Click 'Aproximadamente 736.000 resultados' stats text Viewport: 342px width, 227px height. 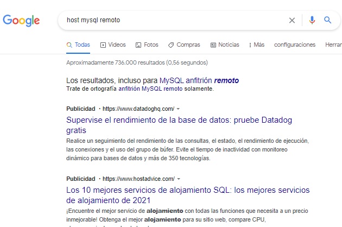click(137, 62)
